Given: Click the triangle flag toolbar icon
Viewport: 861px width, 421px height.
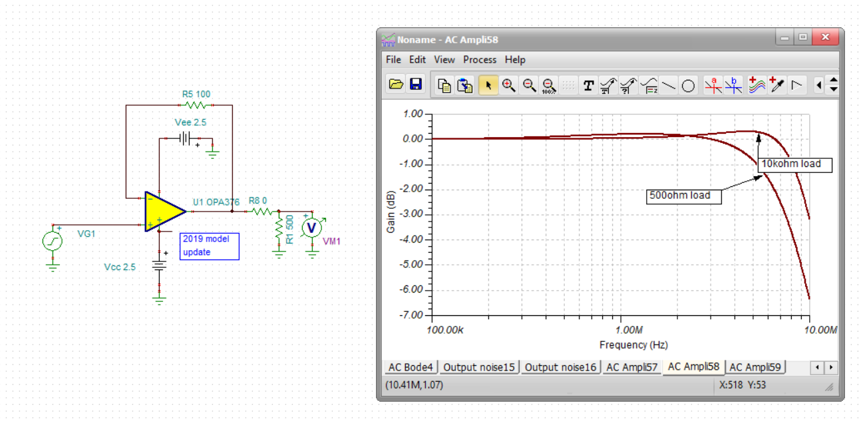Looking at the screenshot, I should pos(797,85).
